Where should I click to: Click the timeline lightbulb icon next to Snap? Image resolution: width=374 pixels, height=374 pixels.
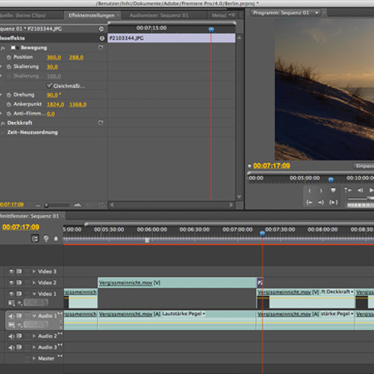pos(46,239)
